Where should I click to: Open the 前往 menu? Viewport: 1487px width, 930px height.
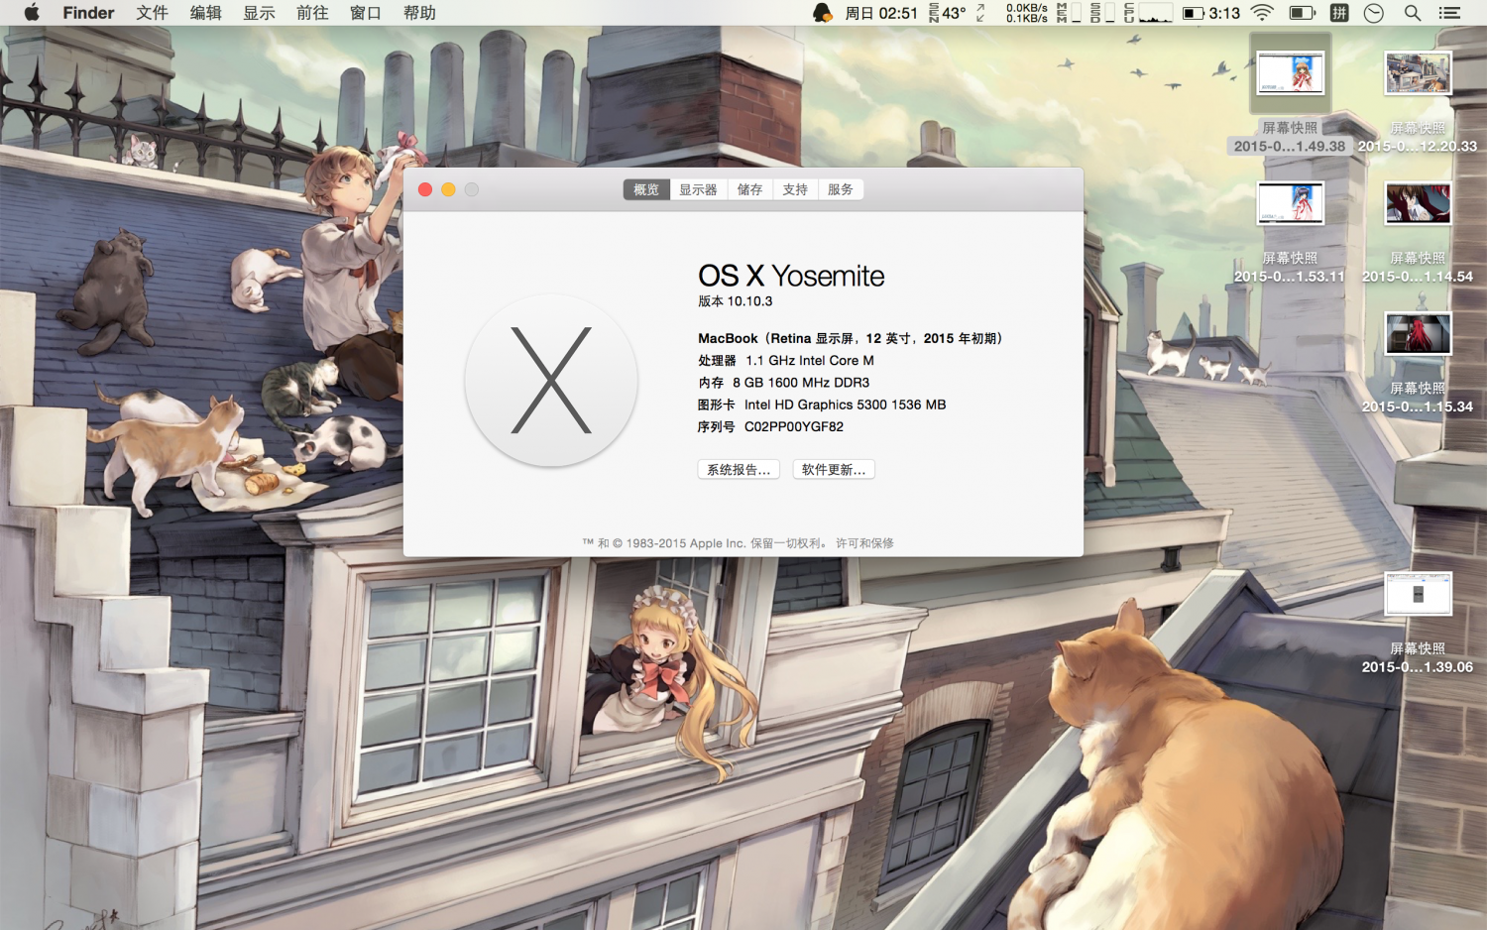(x=312, y=13)
